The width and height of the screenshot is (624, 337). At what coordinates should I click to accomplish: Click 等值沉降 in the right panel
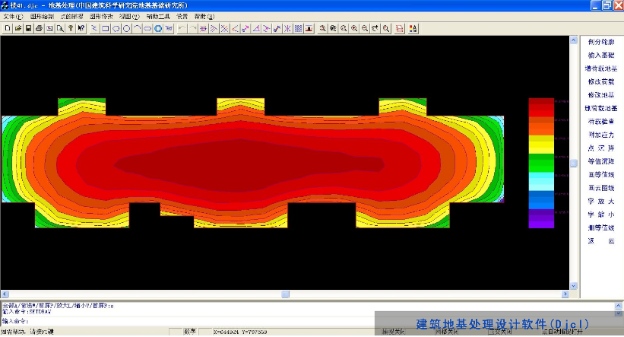coord(601,161)
